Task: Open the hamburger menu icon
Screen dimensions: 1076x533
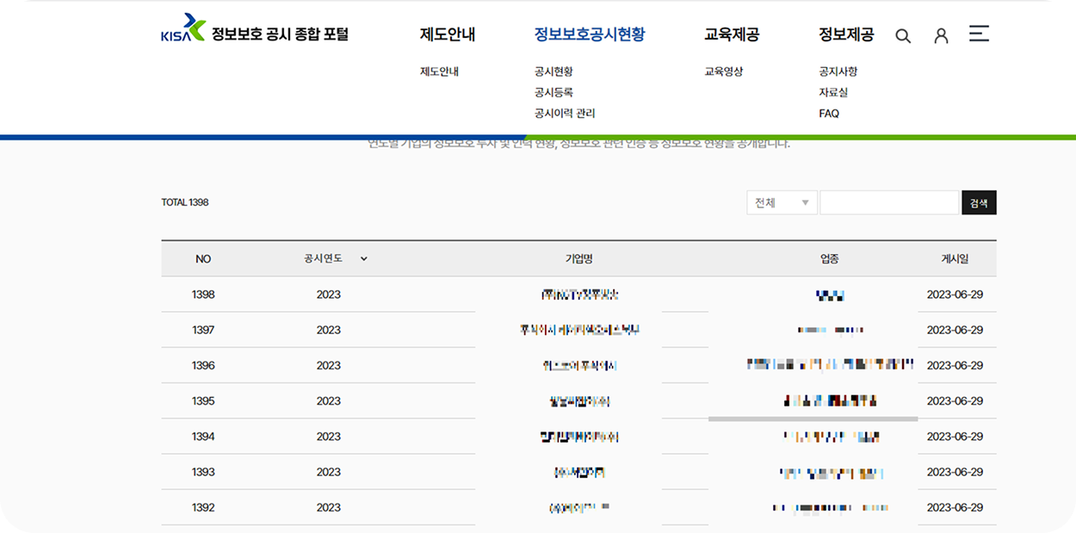Action: tap(979, 34)
